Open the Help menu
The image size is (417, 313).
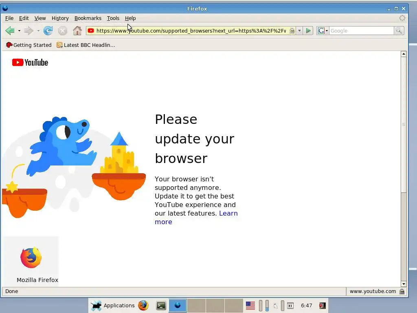tap(130, 18)
